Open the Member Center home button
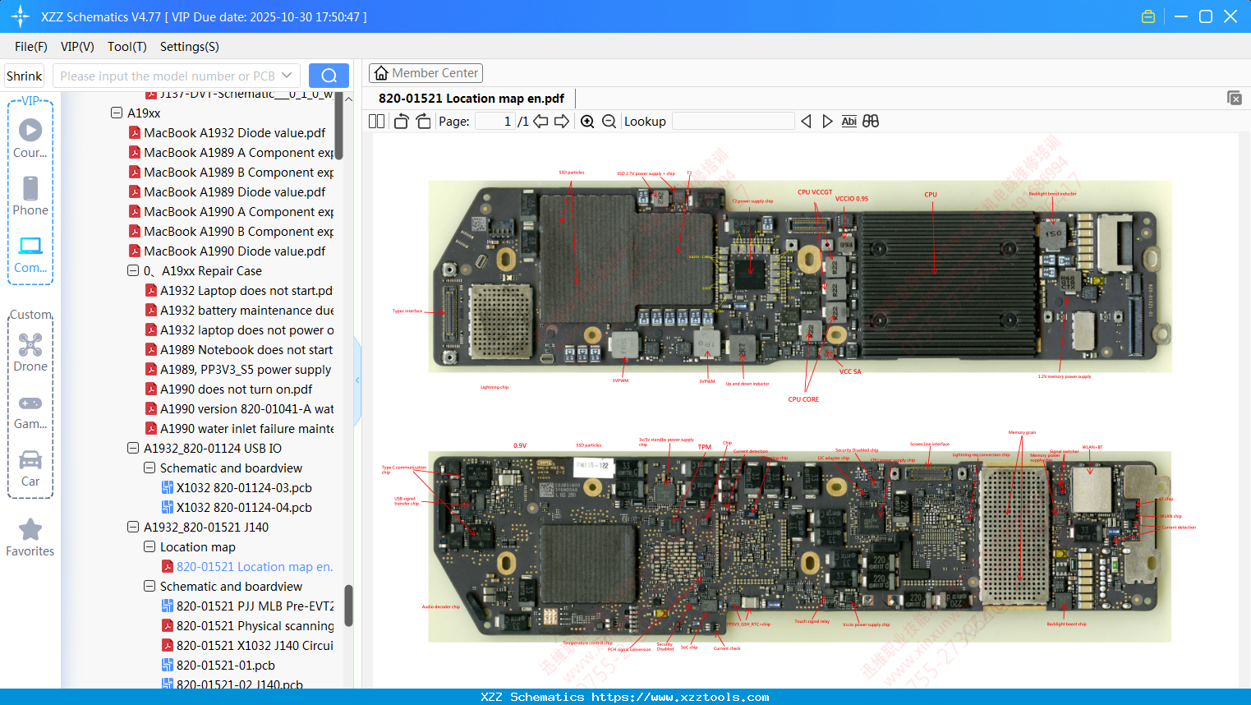1251x705 pixels. click(x=425, y=73)
